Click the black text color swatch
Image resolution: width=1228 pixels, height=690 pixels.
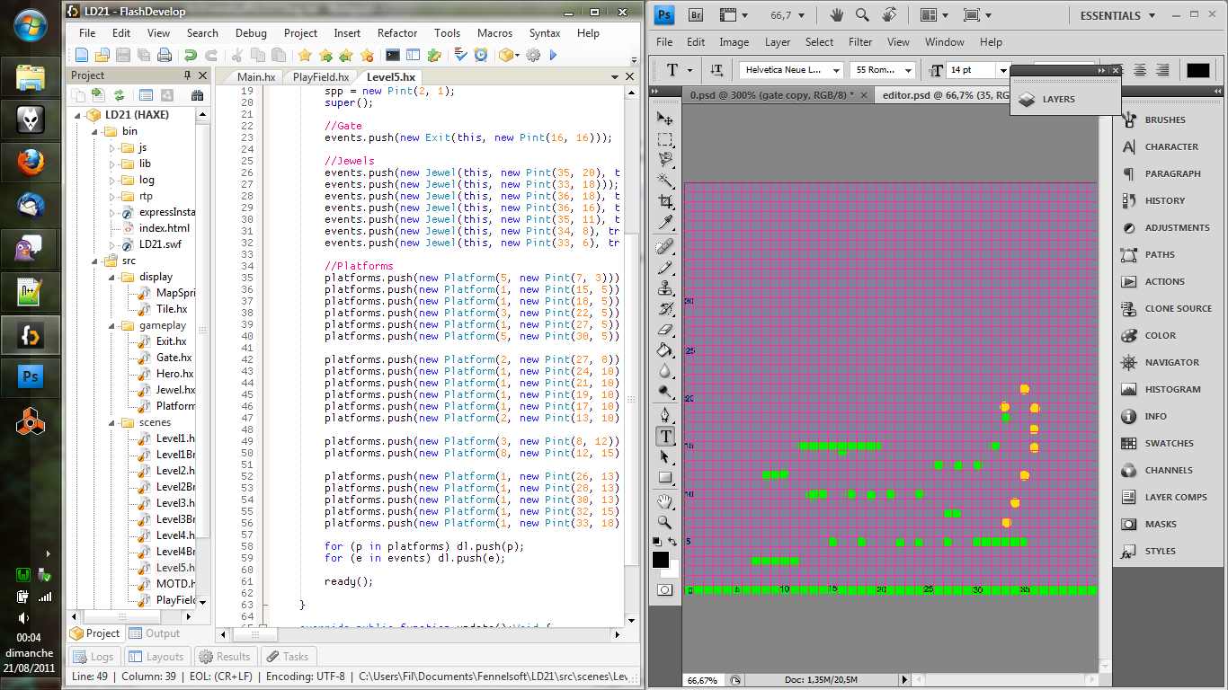tap(1197, 70)
